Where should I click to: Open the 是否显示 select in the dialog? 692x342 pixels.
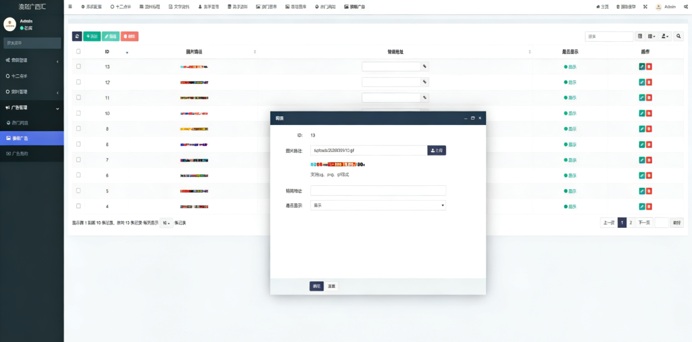coord(378,205)
